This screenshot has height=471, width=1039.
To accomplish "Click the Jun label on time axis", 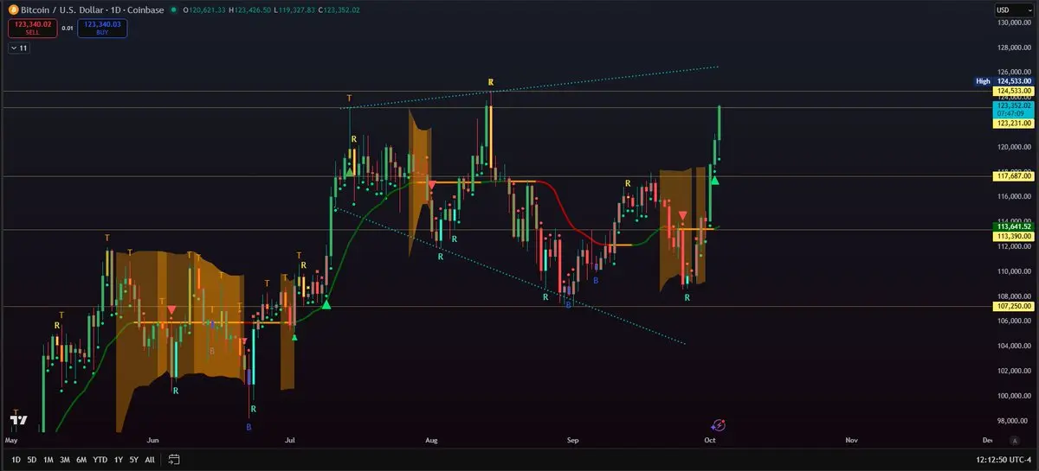I will pyautogui.click(x=154, y=440).
